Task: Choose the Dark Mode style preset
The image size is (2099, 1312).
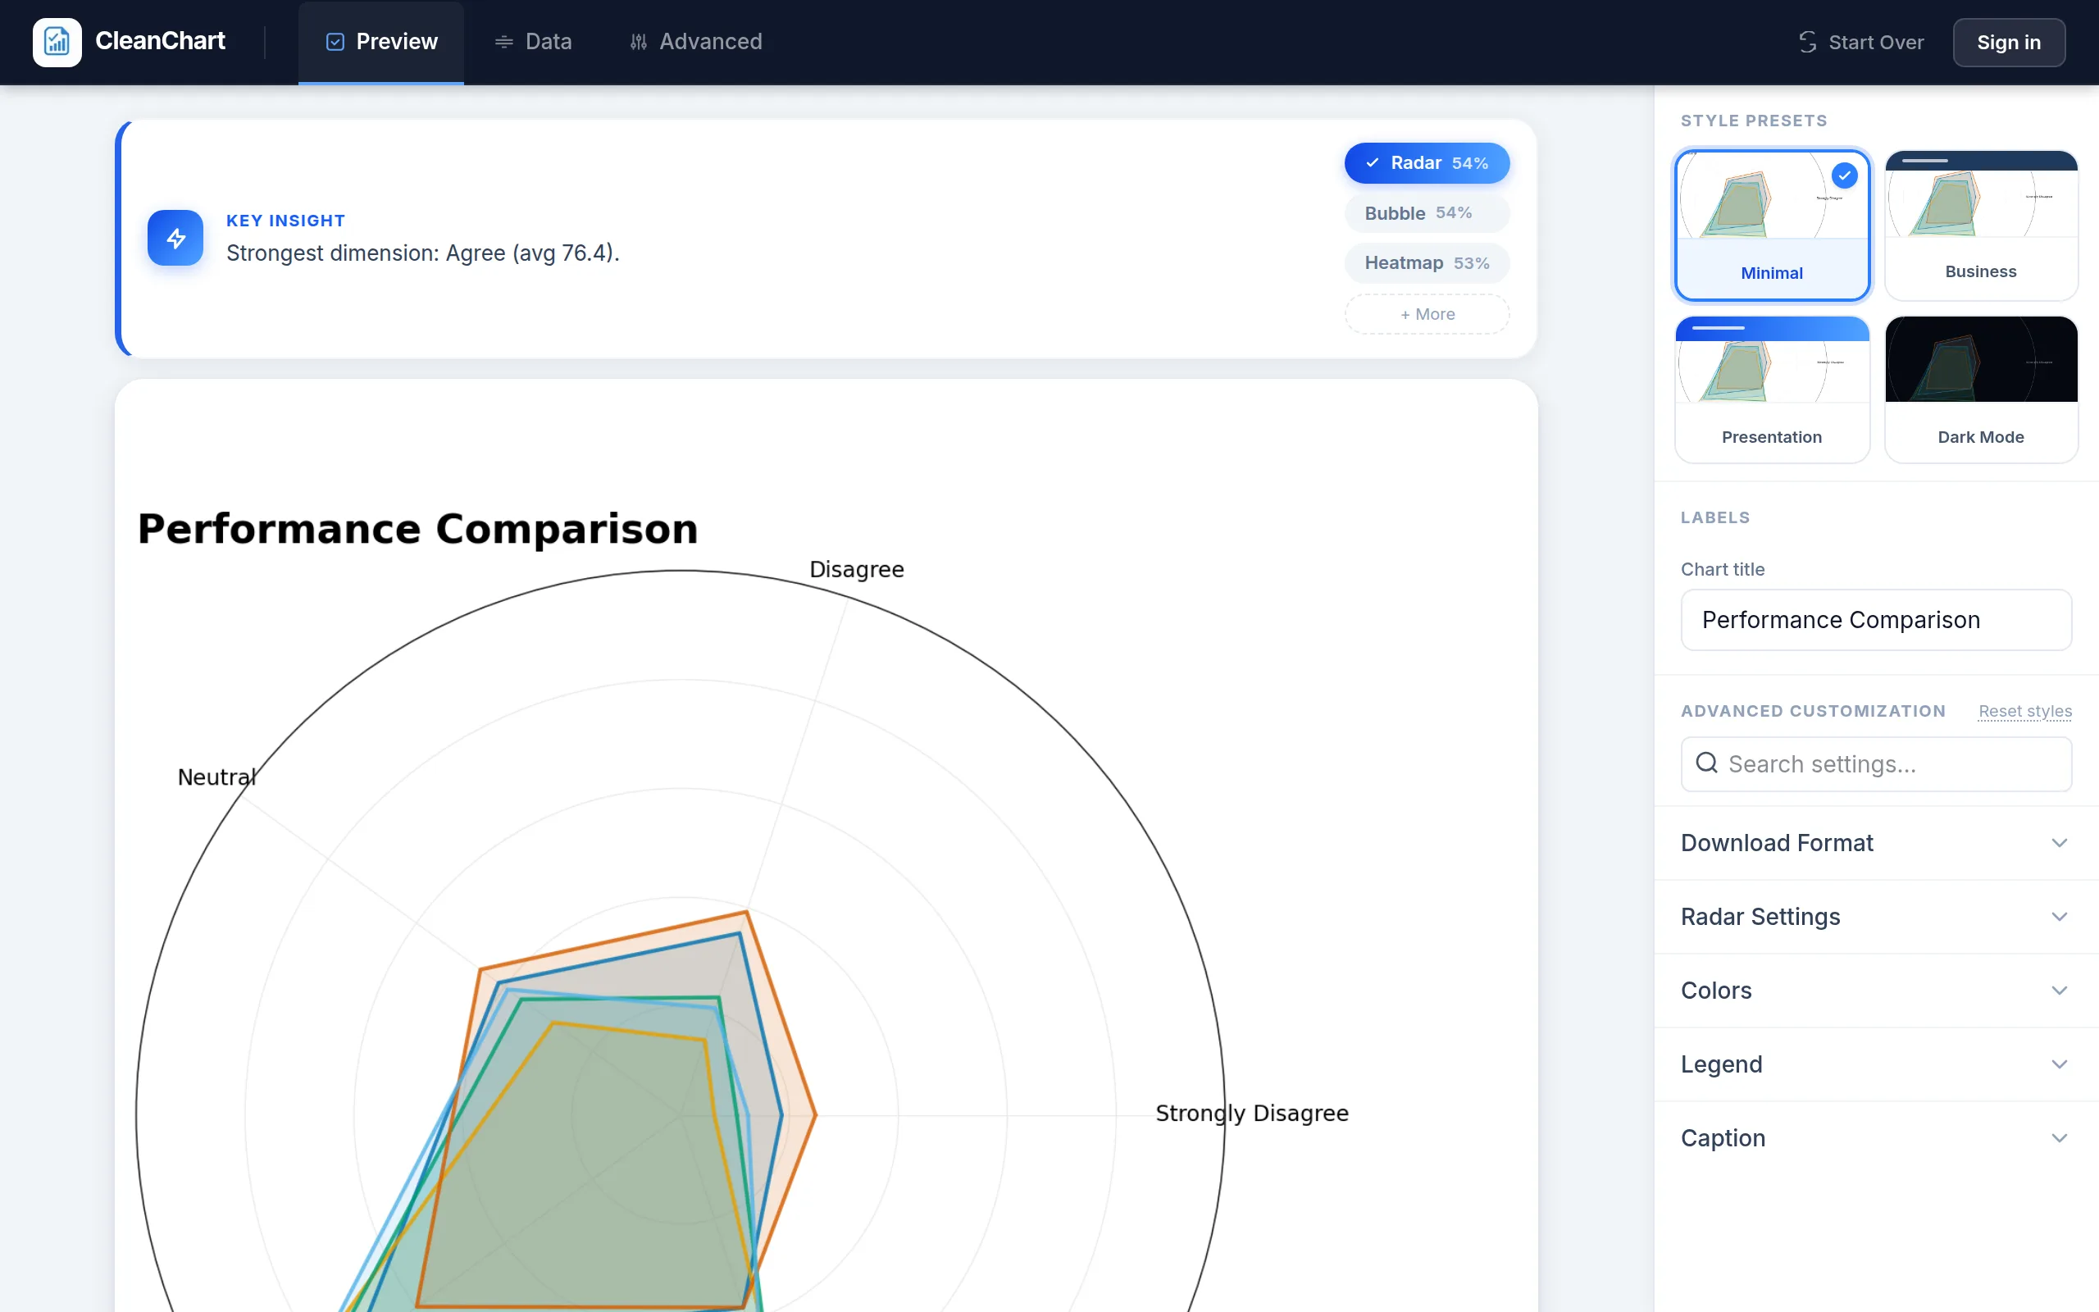Action: click(x=1981, y=389)
